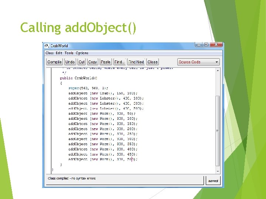This screenshot has height=199, width=266.
Task: Click the 'Class compiled - no syntax errors' status
Action: pos(72,178)
